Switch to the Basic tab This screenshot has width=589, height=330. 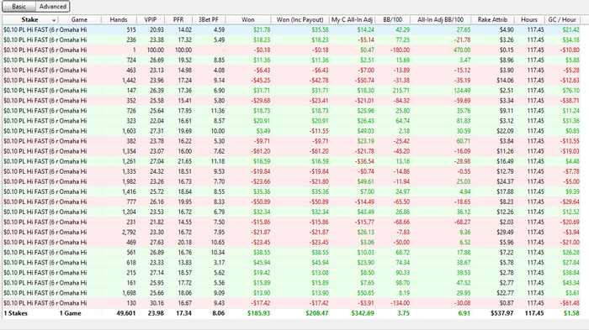[19, 7]
